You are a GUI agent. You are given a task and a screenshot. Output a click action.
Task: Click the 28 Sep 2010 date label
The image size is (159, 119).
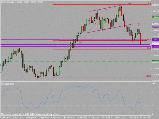[x=82, y=117]
